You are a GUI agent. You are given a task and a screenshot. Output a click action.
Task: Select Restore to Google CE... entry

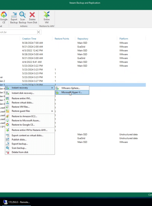30,125
